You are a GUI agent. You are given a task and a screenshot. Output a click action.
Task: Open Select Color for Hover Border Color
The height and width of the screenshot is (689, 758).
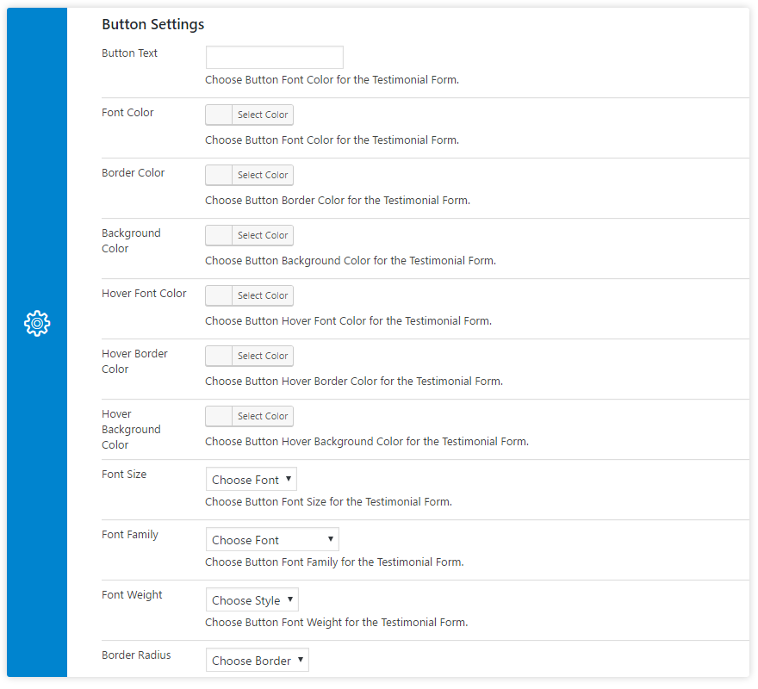click(263, 356)
